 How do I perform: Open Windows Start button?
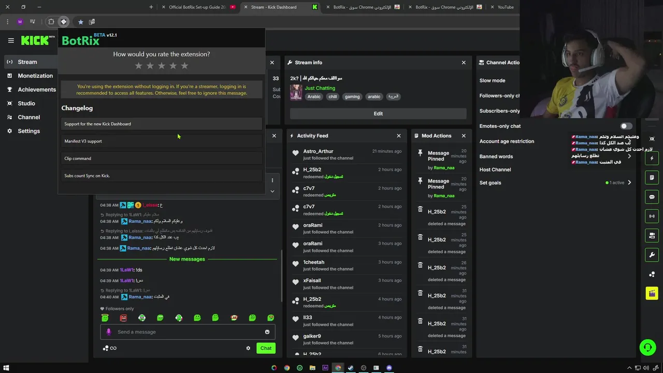pyautogui.click(x=7, y=368)
